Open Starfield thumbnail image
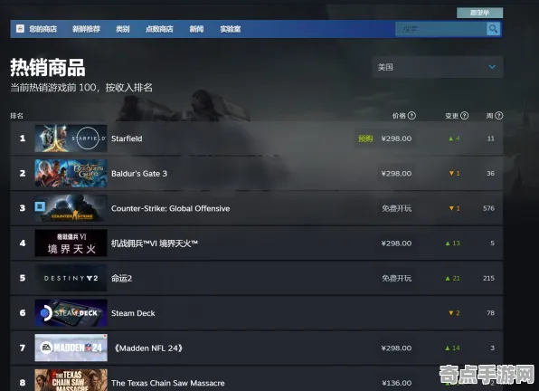The image size is (539, 391). (x=71, y=138)
